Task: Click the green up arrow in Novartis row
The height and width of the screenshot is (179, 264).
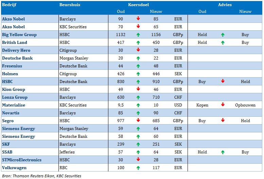Action: pos(138,113)
